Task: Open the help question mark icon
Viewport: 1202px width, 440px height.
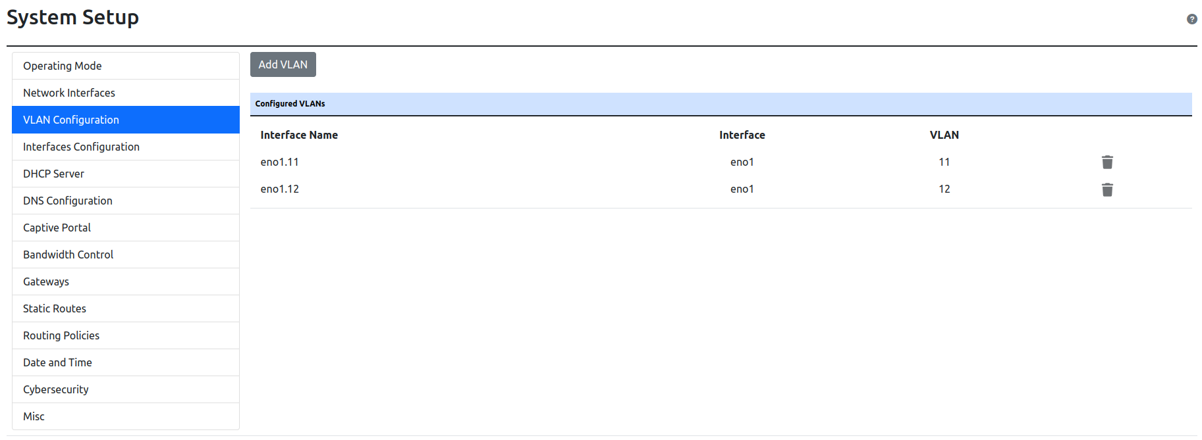Action: coord(1191,19)
